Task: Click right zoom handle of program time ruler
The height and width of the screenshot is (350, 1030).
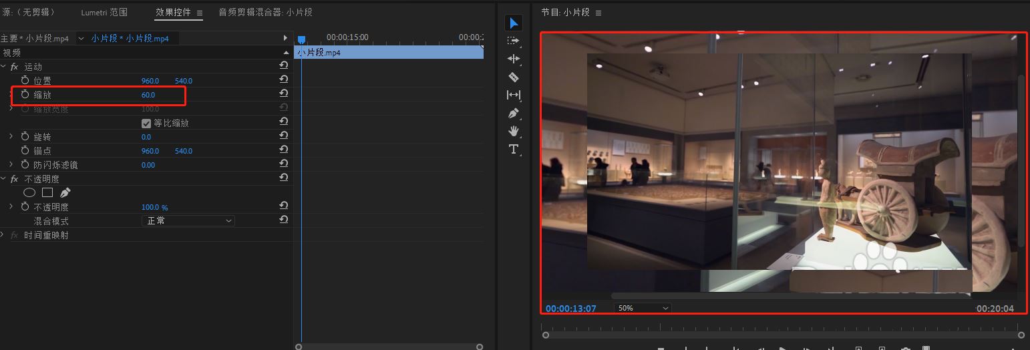Action: (x=1021, y=335)
